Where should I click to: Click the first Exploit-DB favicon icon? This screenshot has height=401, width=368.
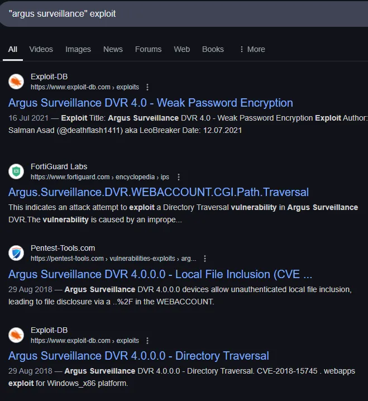click(16, 82)
